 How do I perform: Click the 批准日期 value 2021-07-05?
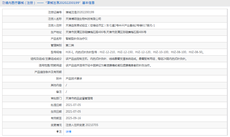[73, 105]
